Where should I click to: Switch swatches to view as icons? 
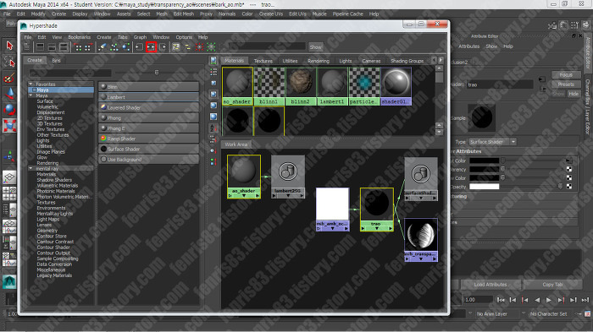[x=213, y=60]
